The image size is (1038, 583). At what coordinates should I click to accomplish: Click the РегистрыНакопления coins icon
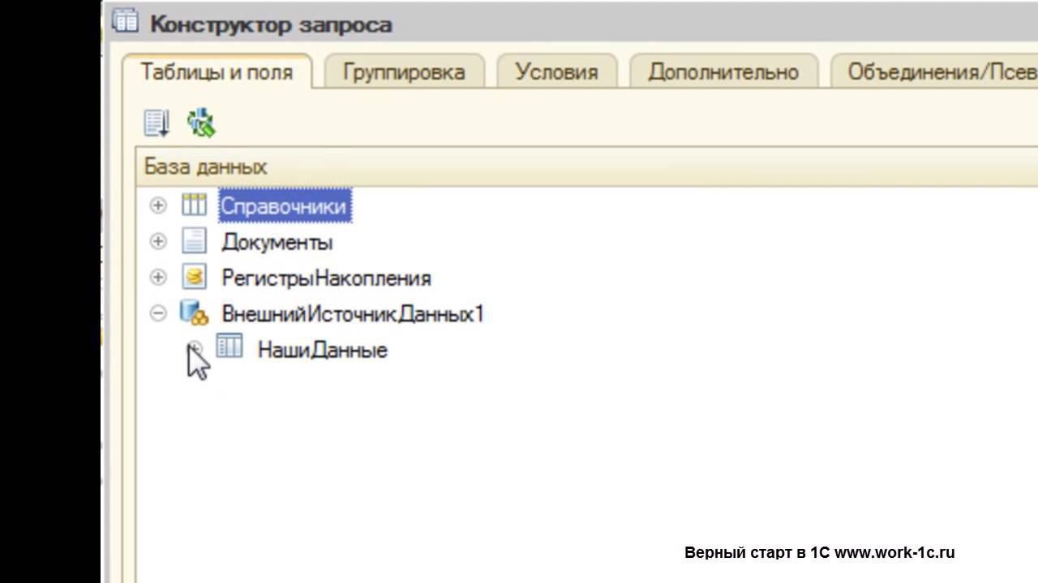(x=194, y=277)
